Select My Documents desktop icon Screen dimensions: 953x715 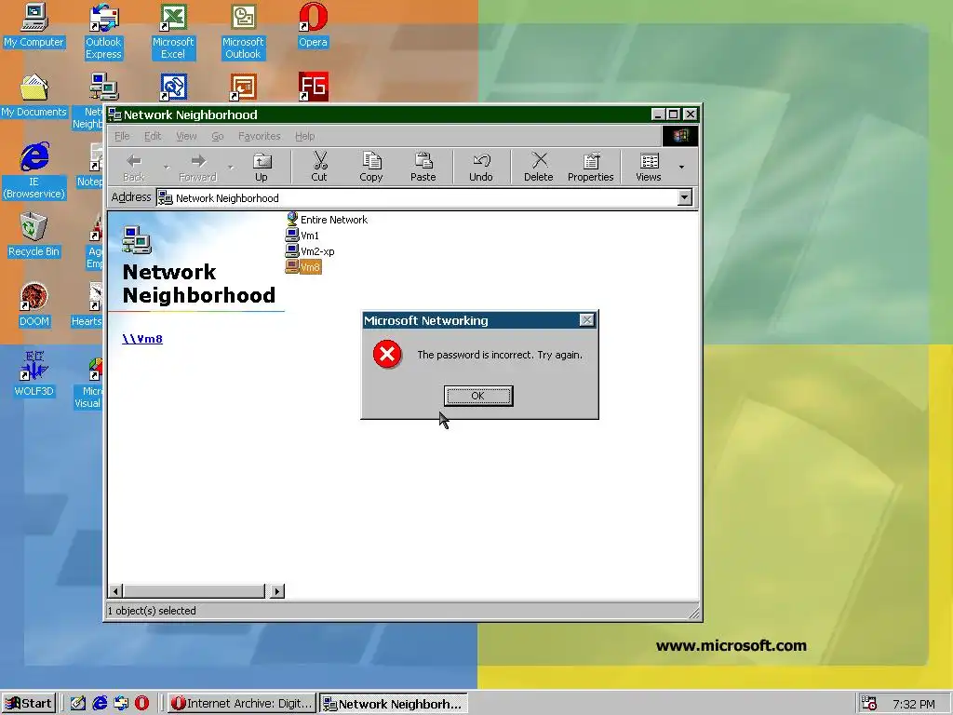pos(34,96)
